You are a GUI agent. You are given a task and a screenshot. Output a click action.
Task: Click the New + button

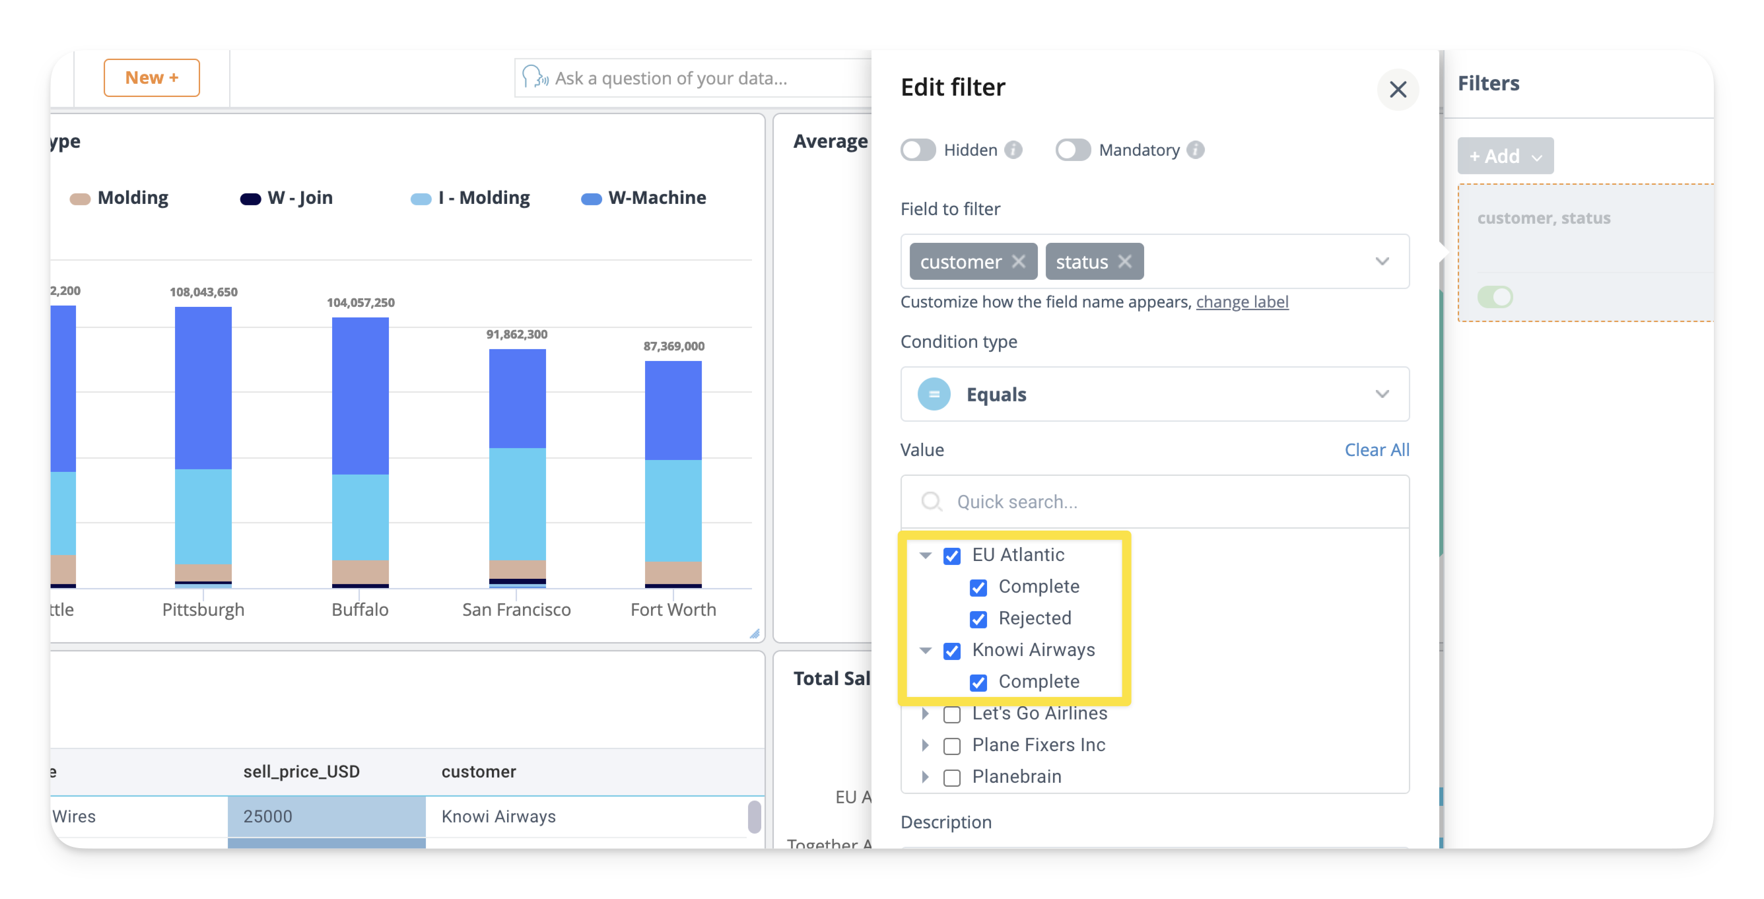click(x=151, y=77)
